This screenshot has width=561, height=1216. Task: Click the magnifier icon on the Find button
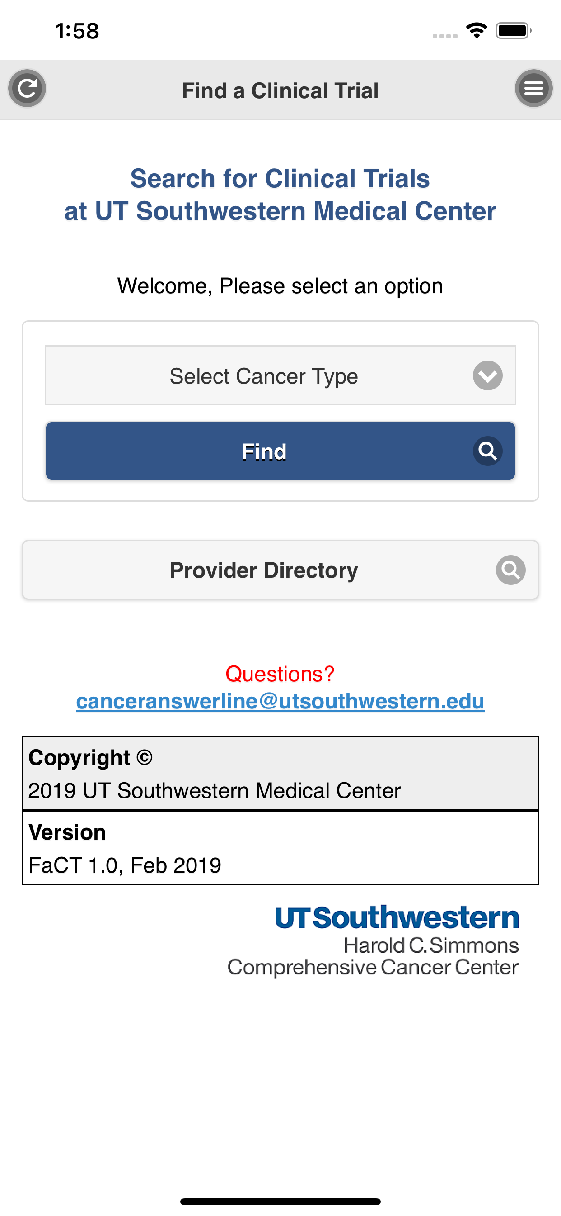[487, 451]
